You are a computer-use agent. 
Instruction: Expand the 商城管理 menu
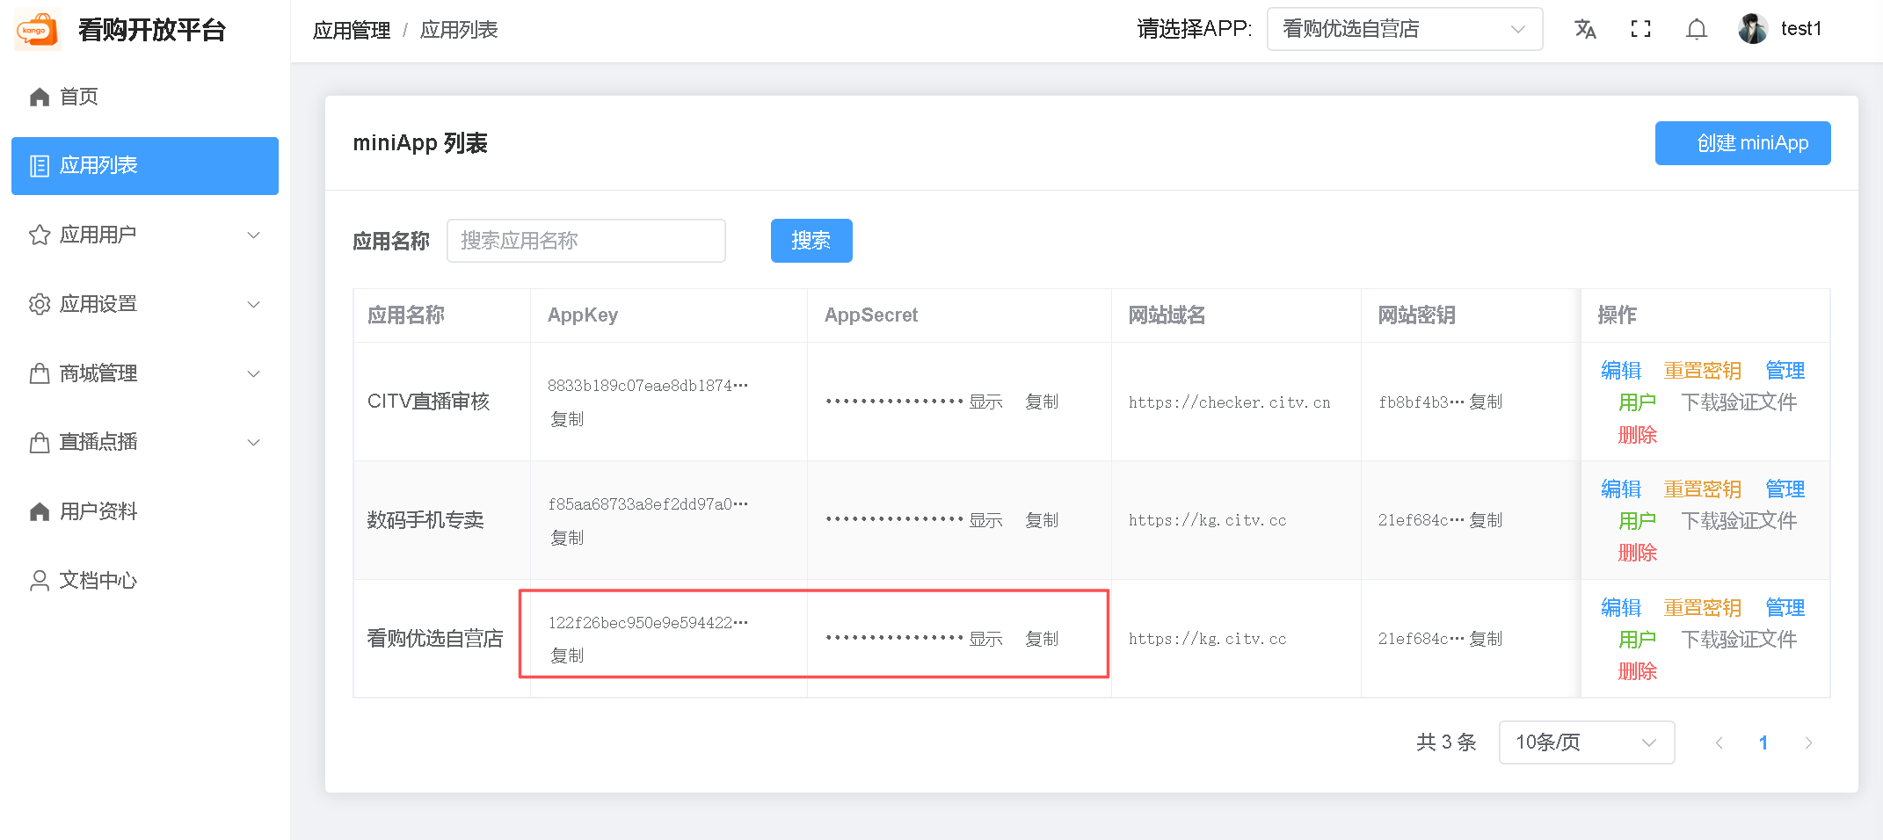(x=145, y=373)
